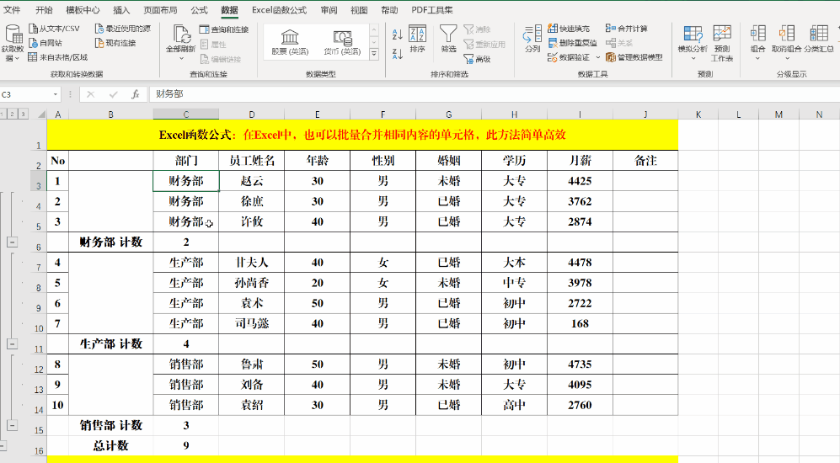Select the 总计数 label cell

point(111,446)
